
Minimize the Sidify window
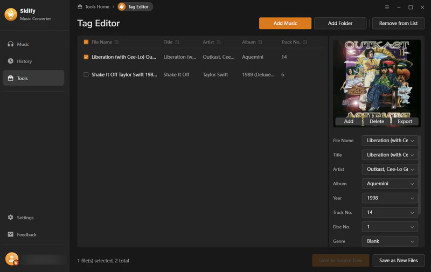point(399,7)
